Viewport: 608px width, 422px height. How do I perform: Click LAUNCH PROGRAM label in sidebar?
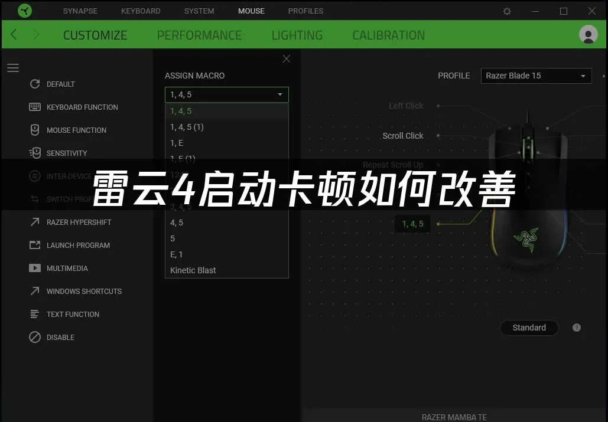click(x=79, y=245)
